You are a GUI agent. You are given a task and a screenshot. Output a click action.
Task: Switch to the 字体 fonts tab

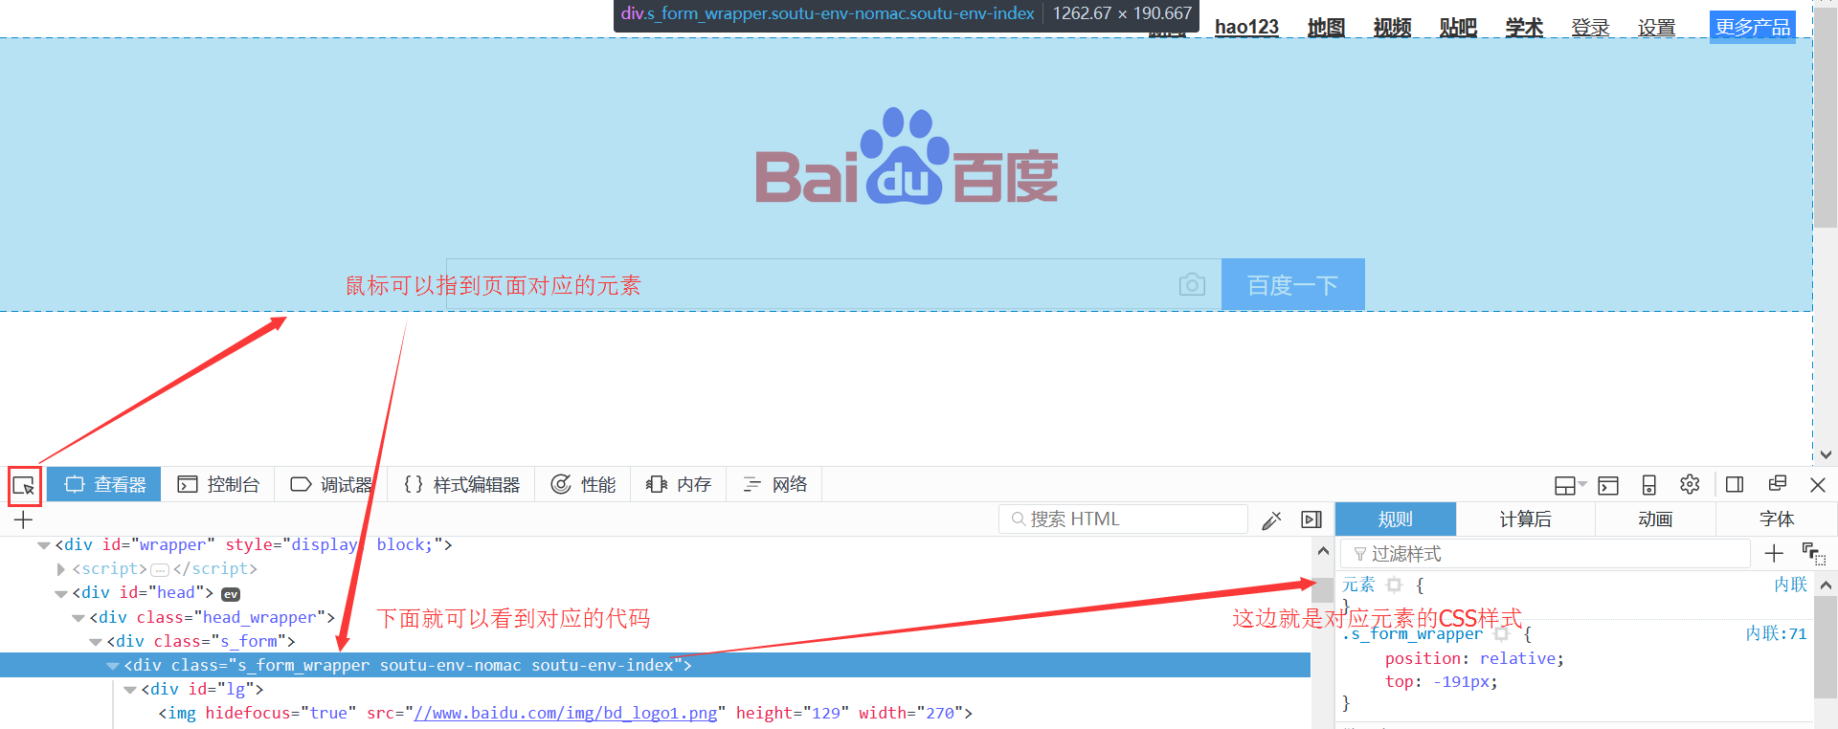1777,519
